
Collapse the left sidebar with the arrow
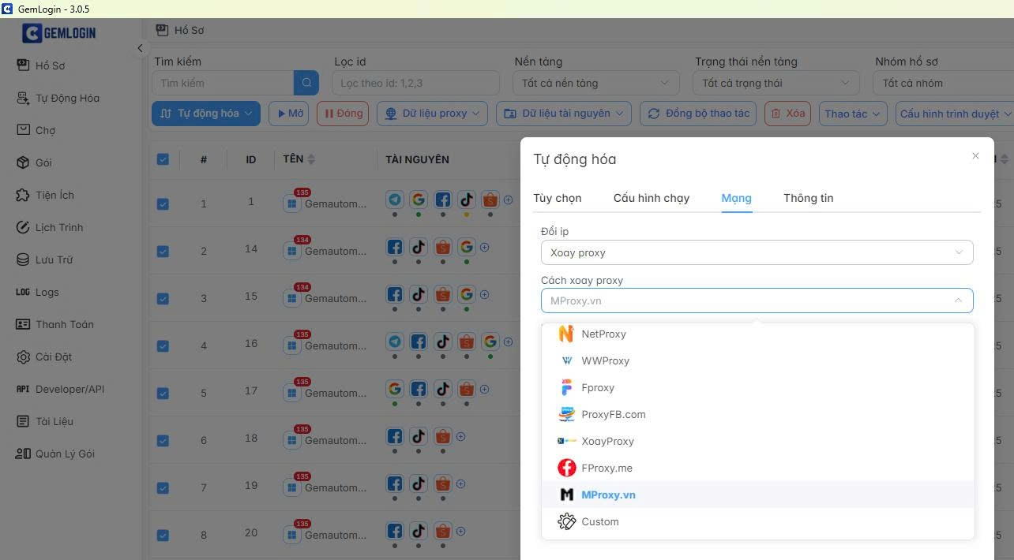(140, 48)
